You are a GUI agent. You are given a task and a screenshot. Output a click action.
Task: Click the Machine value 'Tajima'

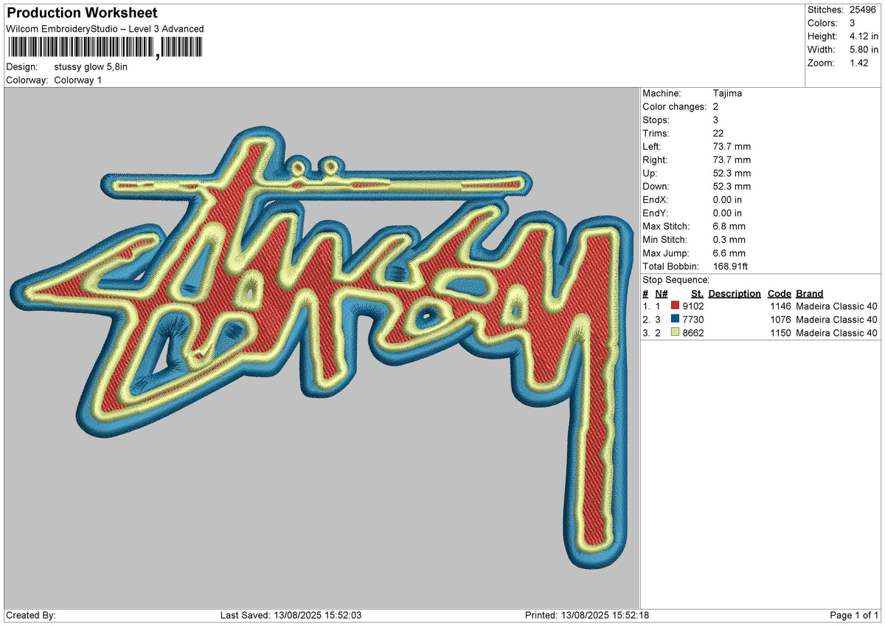tap(727, 94)
